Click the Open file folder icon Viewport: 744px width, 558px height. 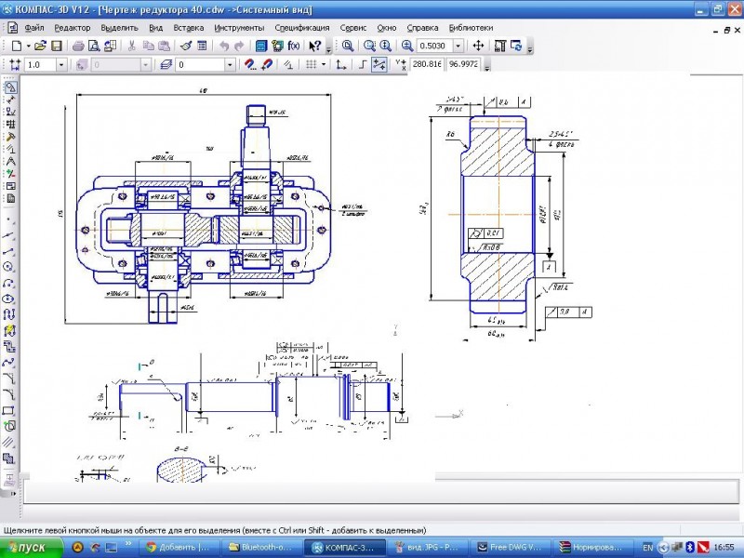coord(43,46)
